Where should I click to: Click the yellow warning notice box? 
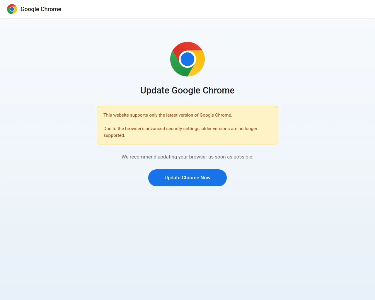click(x=187, y=125)
